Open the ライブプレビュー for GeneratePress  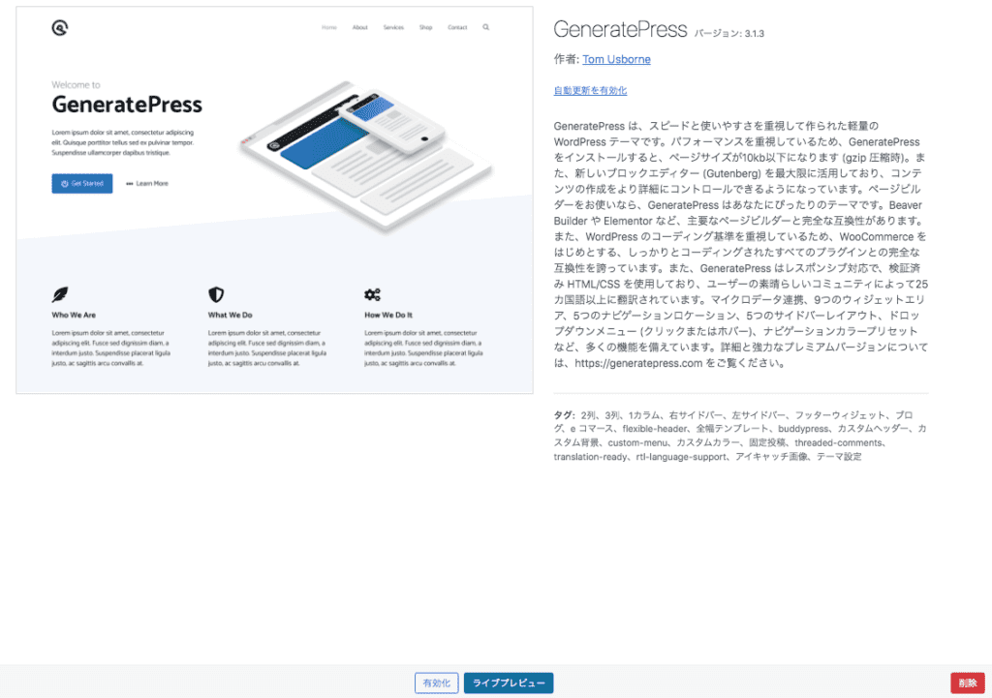509,683
